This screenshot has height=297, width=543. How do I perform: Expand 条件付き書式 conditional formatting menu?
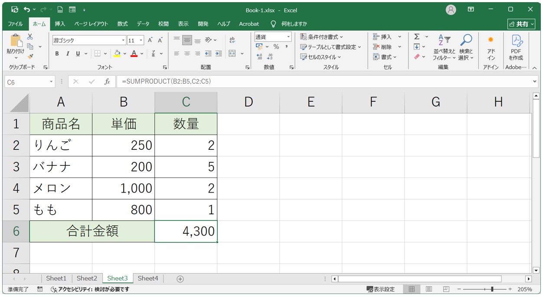[321, 37]
